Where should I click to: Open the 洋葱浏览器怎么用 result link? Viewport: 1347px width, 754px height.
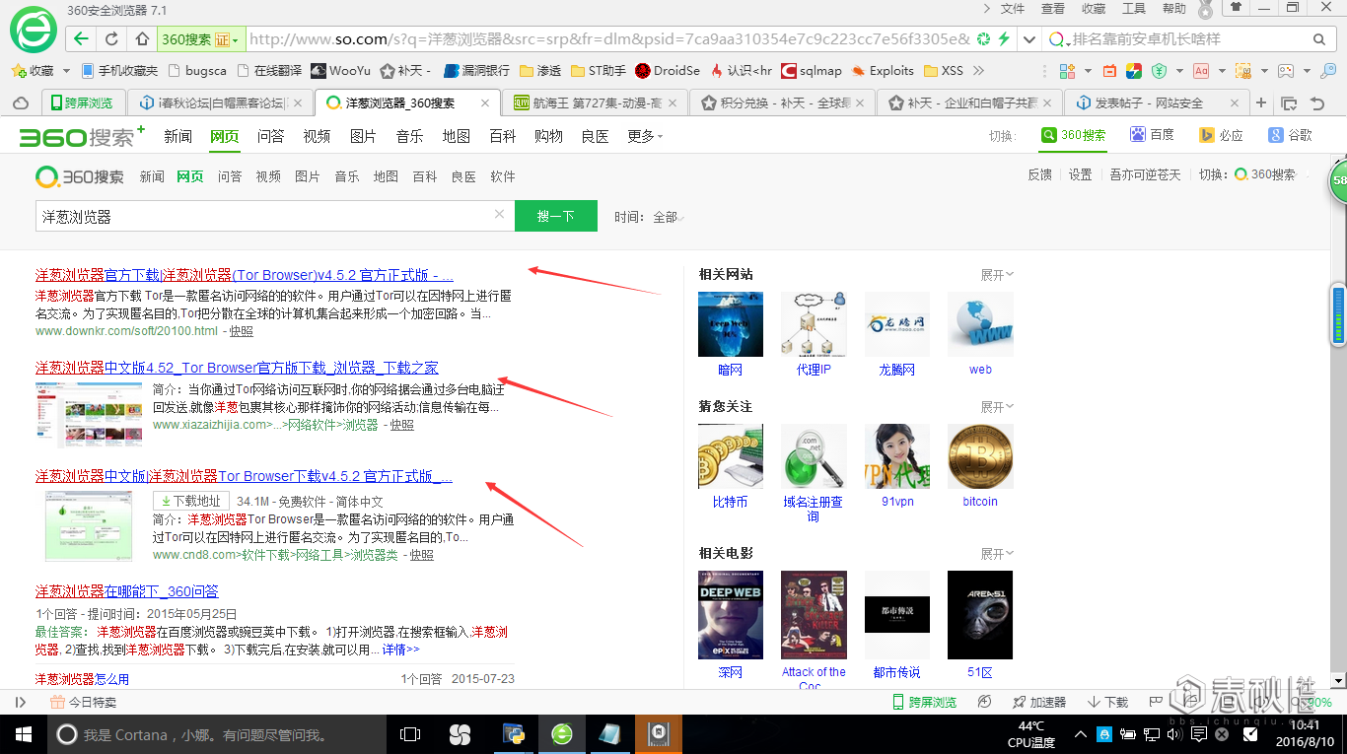[82, 679]
